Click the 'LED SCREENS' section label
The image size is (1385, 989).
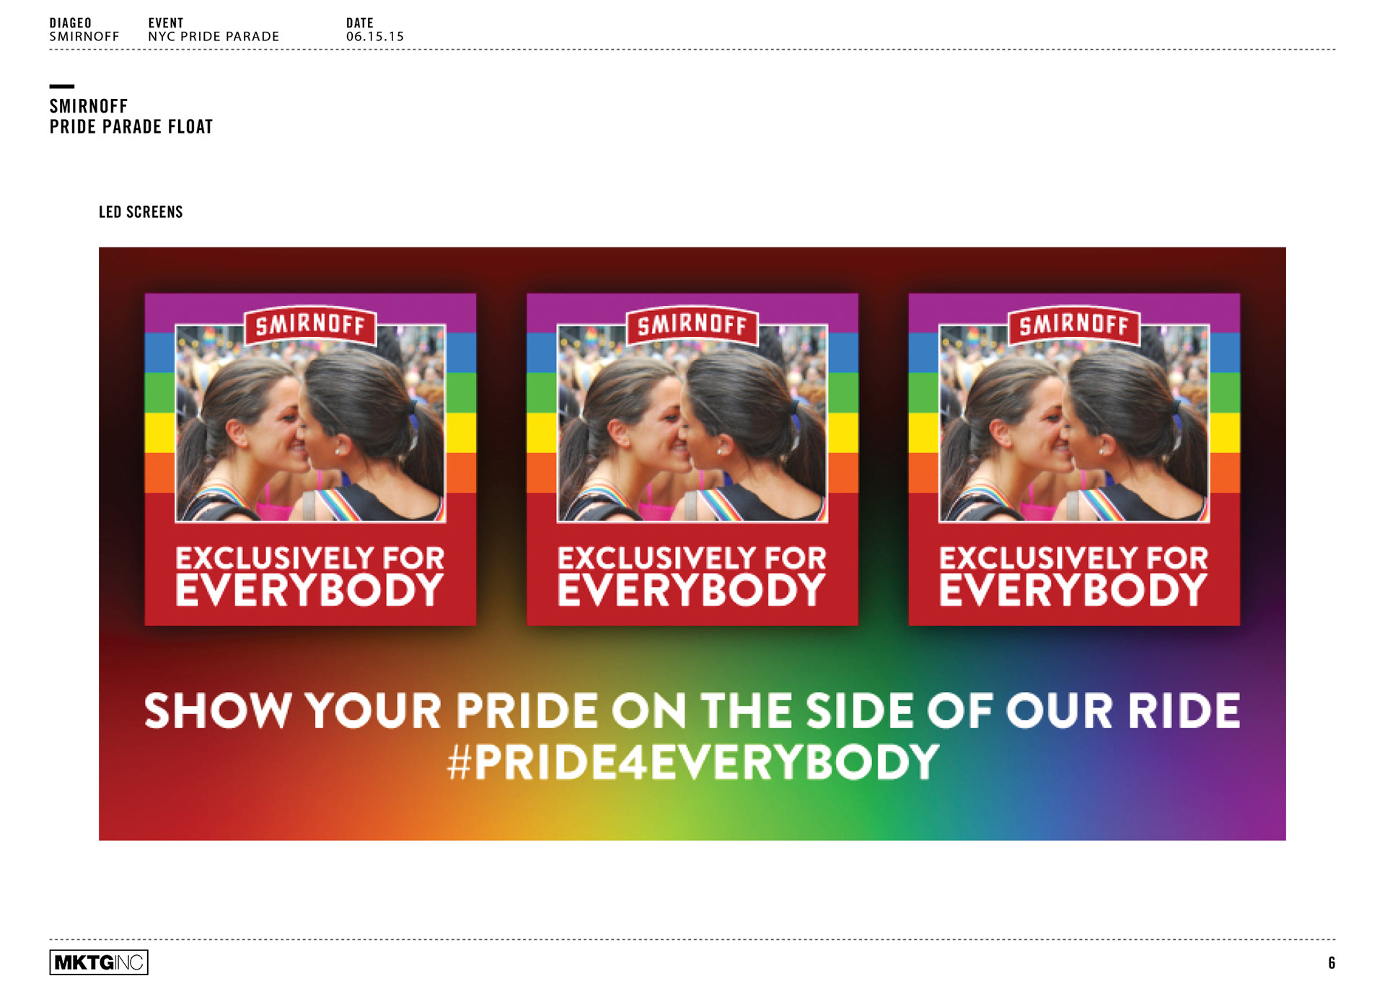point(141,212)
